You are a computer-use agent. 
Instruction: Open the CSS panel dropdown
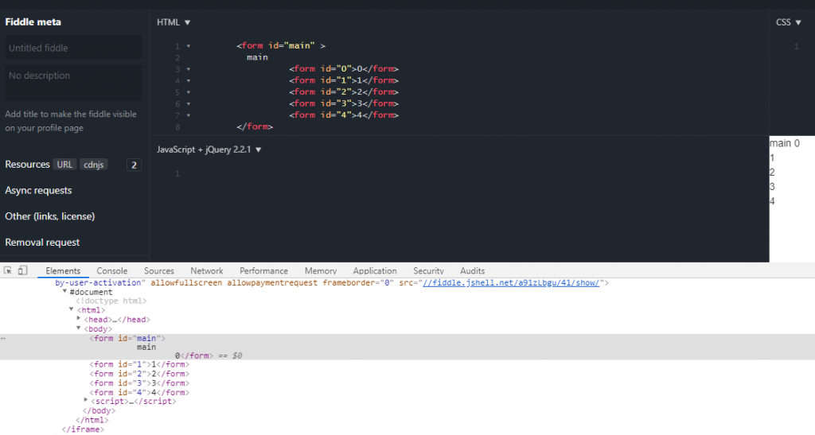click(x=789, y=22)
